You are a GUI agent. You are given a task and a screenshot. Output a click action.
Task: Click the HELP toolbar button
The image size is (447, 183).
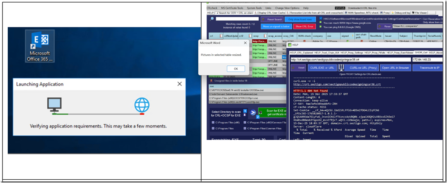tap(210, 13)
